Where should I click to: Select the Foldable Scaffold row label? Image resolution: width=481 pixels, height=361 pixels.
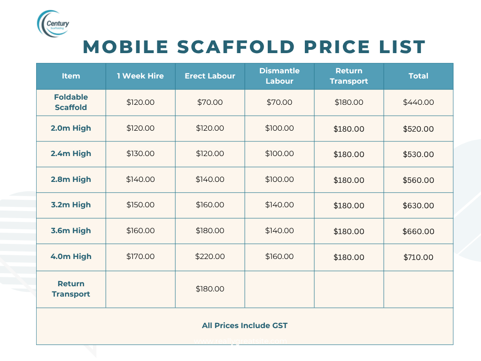coord(71,102)
